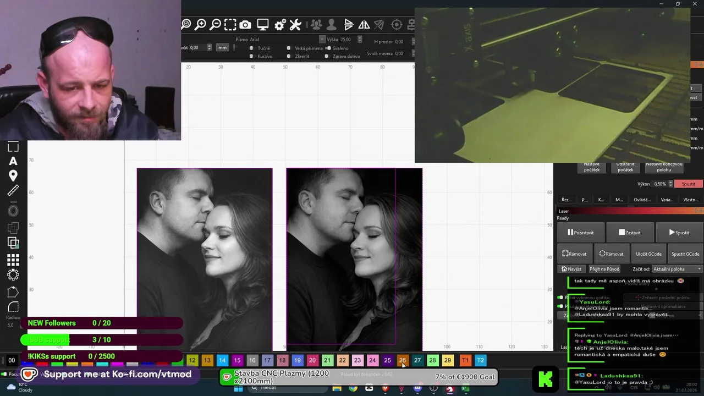Select the Text tool letter A

[13, 161]
